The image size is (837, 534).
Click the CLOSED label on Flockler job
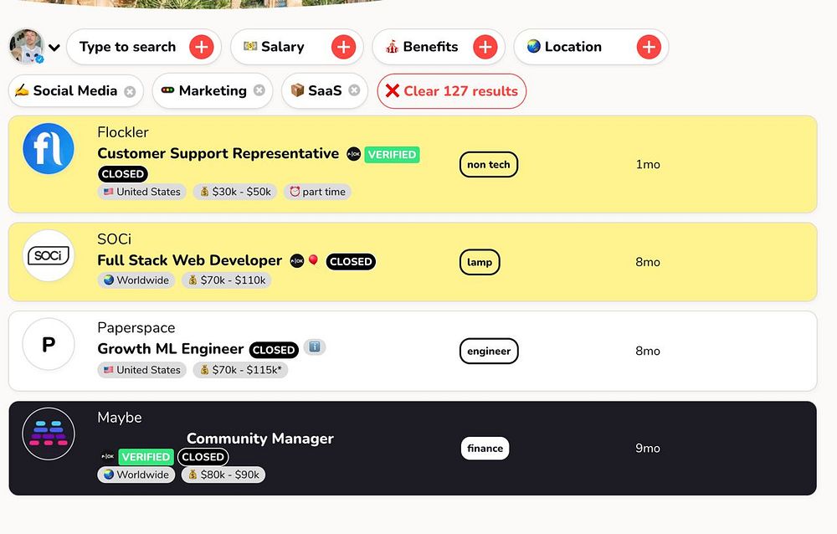123,174
